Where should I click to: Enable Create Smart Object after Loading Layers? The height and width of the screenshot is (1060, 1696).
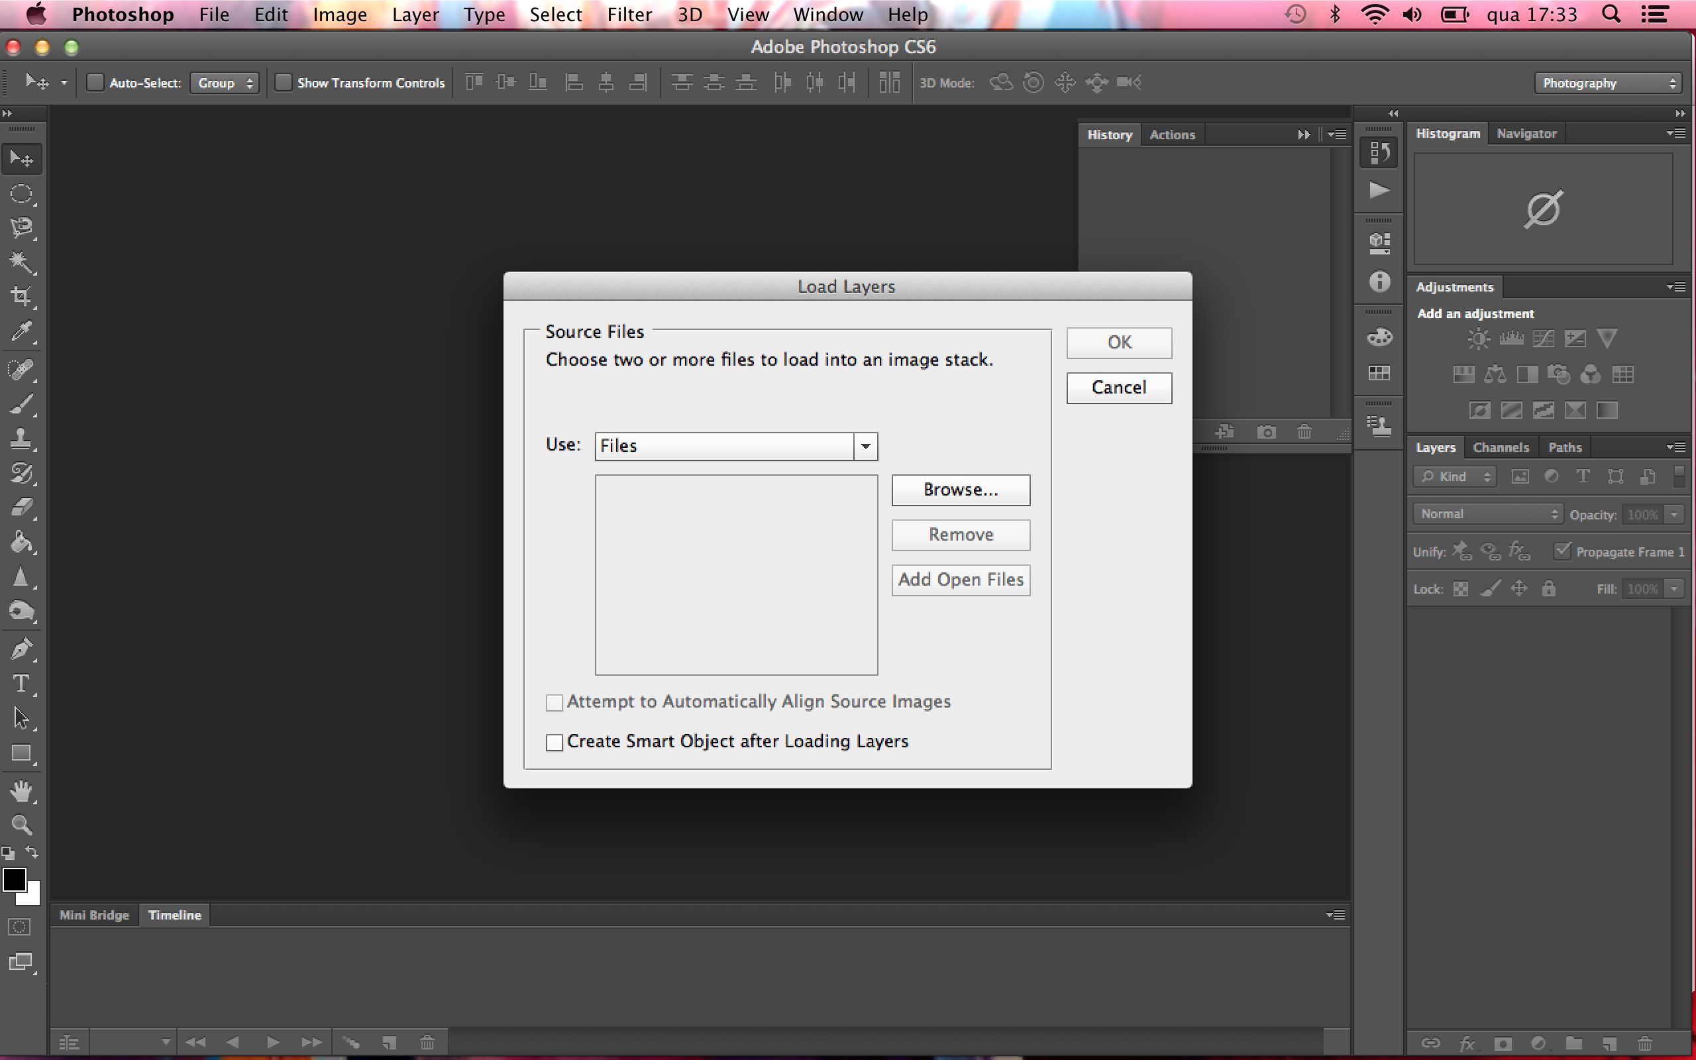pyautogui.click(x=555, y=741)
